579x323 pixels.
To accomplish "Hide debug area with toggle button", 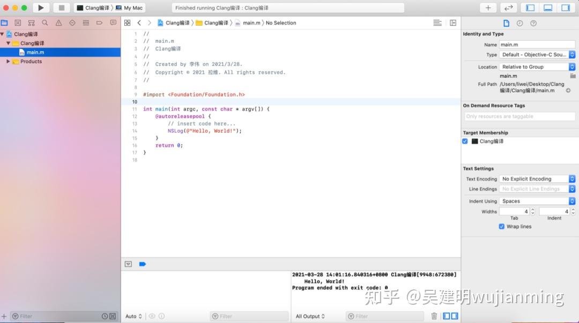I will pos(128,264).
